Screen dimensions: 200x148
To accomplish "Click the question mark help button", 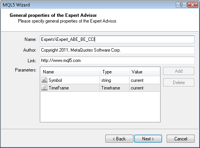I will (181, 5).
